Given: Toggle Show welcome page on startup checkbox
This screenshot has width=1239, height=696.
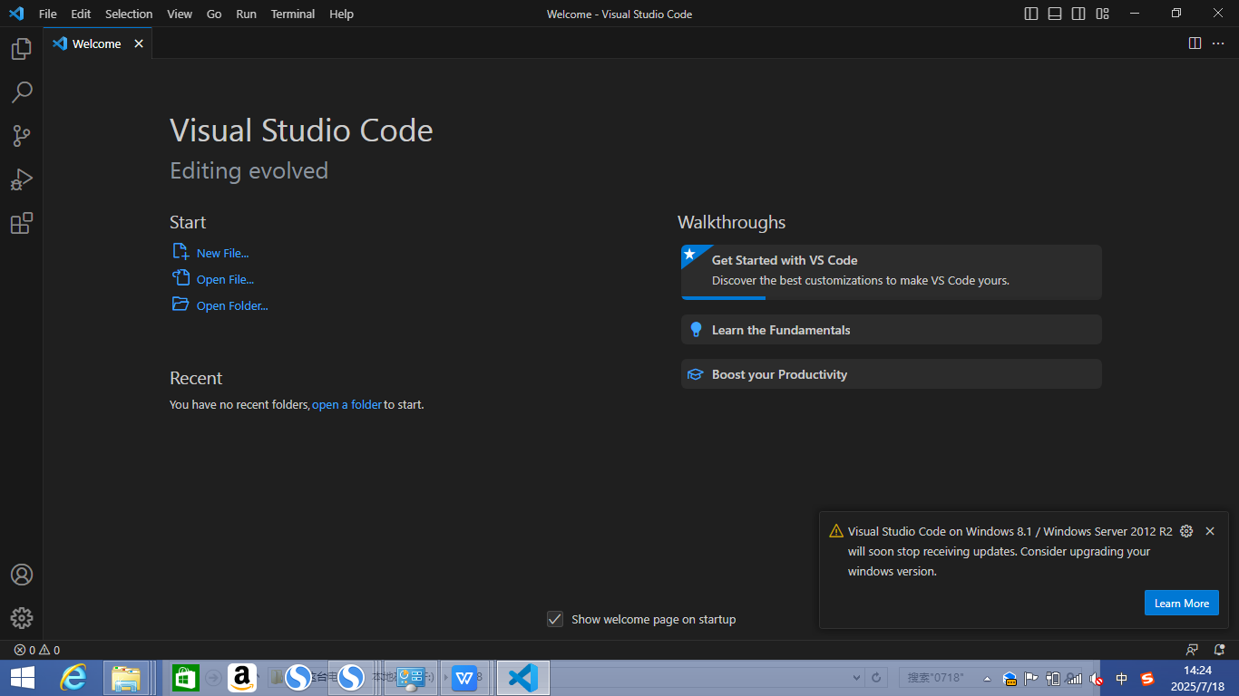Looking at the screenshot, I should [555, 619].
